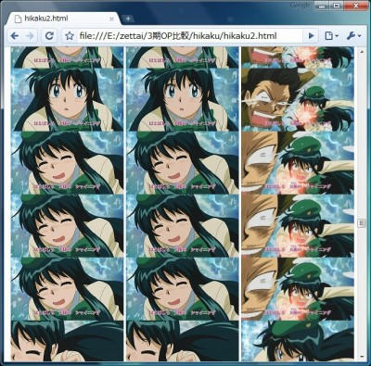The image size is (371, 366).
Task: Open the wrench settings menu
Action: pyautogui.click(x=353, y=36)
